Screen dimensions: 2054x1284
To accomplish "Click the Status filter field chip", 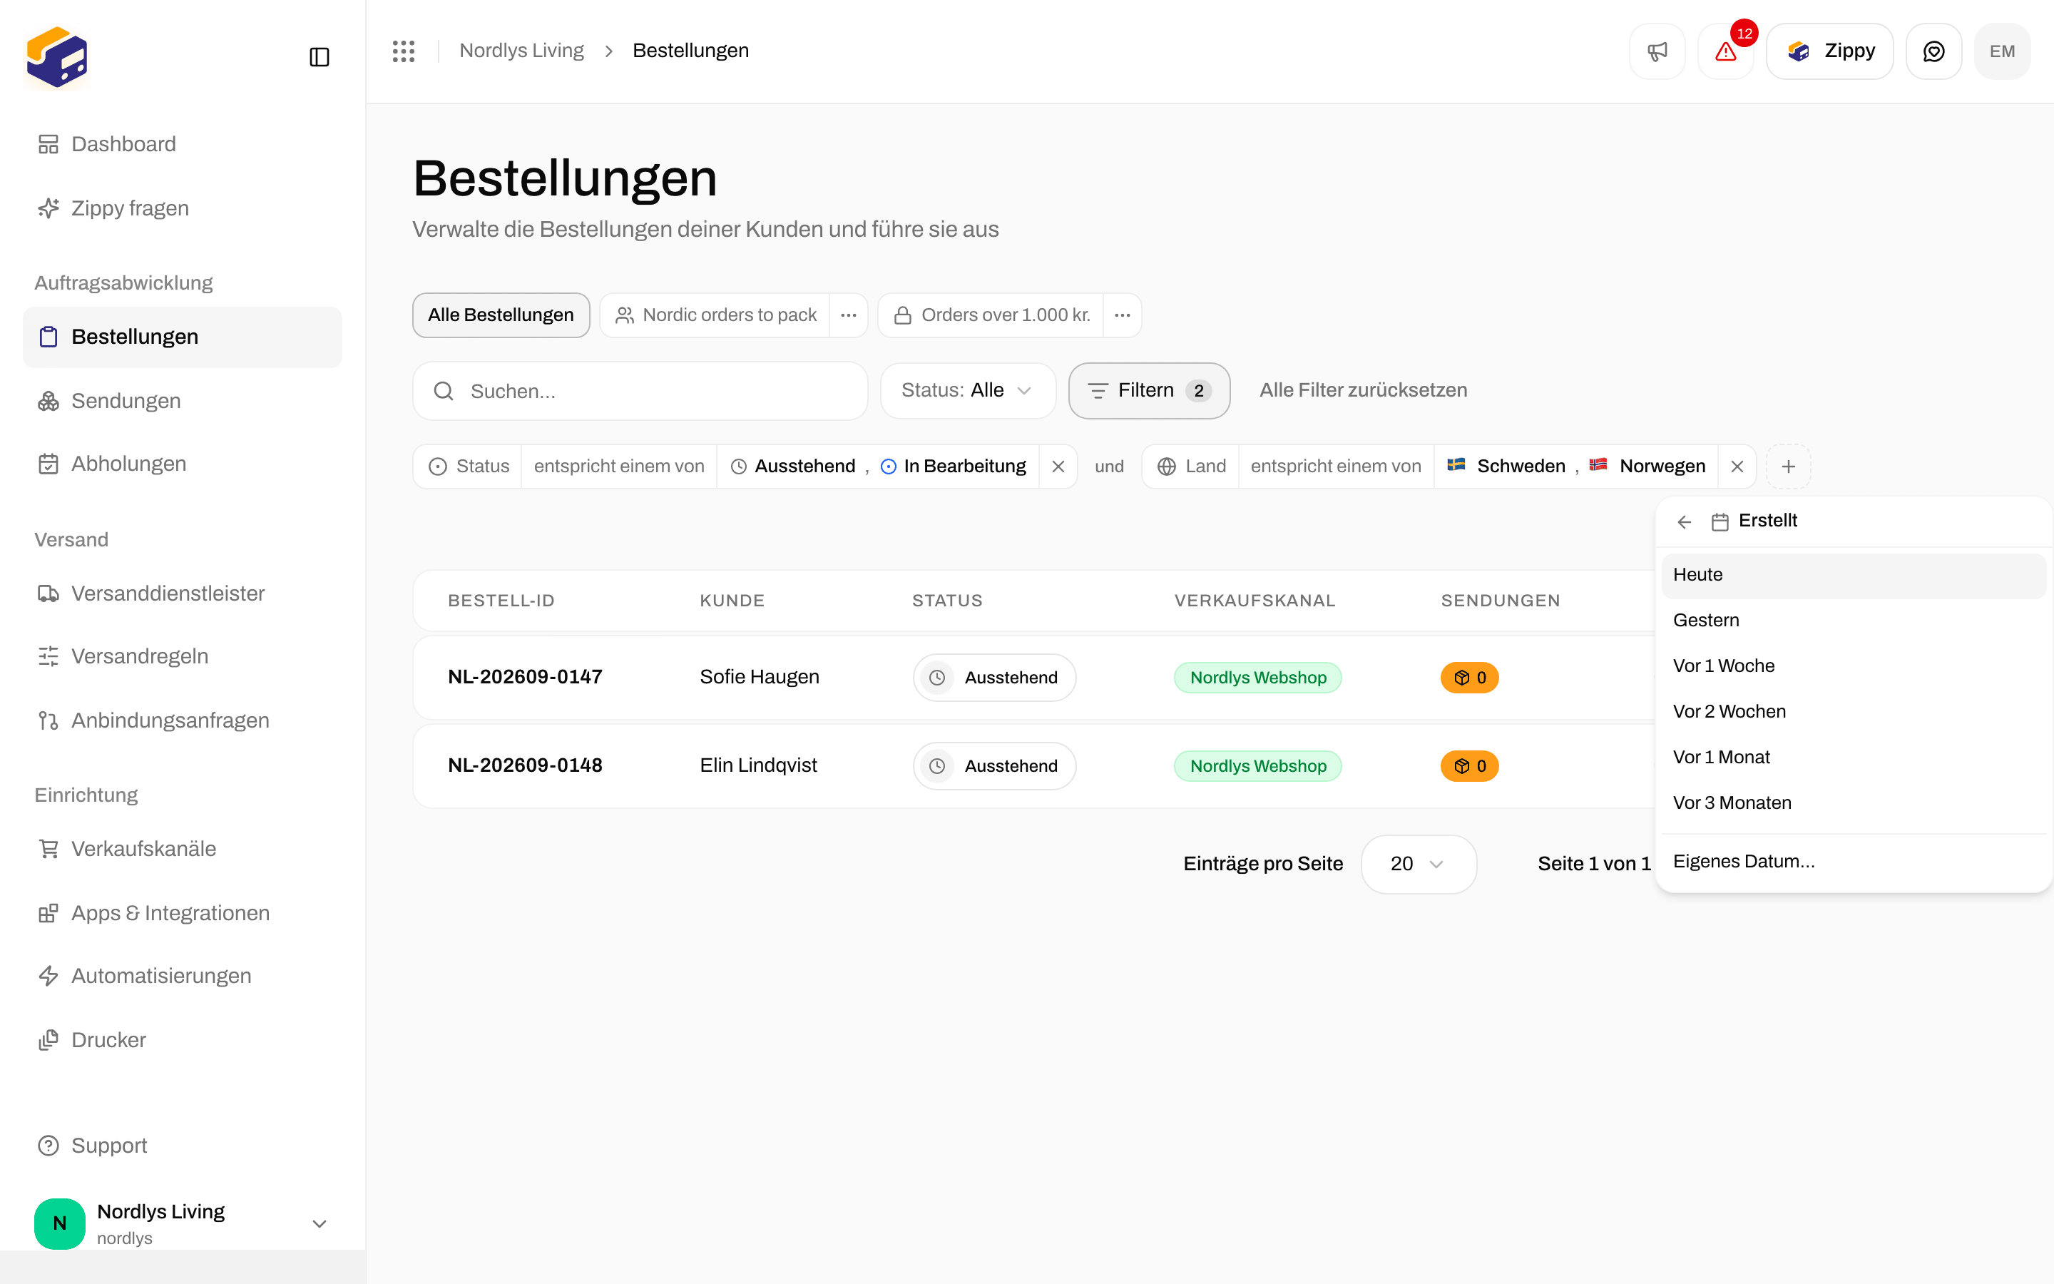I will coord(468,467).
